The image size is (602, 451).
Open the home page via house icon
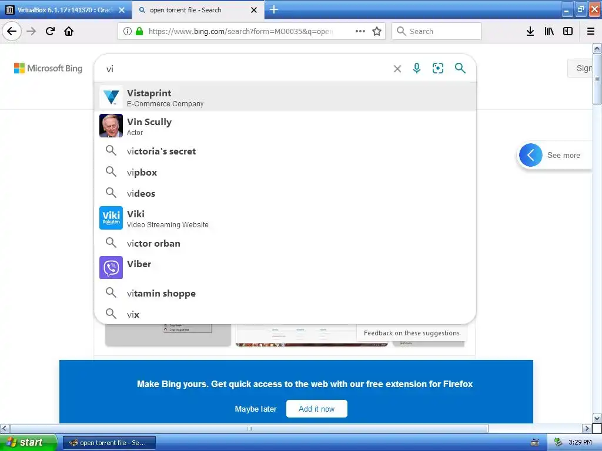point(69,31)
